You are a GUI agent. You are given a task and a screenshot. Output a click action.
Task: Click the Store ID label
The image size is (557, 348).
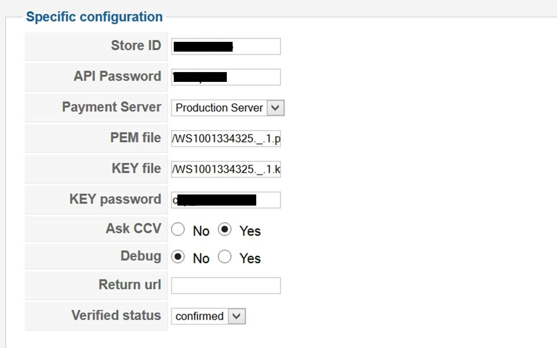pyautogui.click(x=135, y=45)
